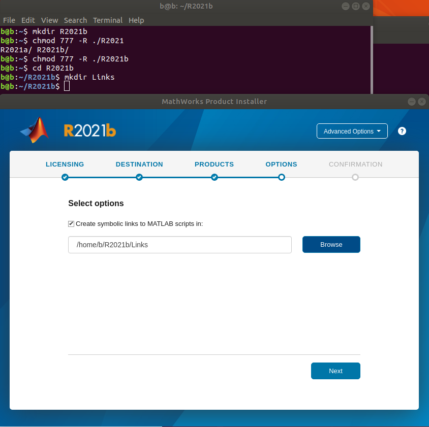Go to the DESTINATION step tab
The width and height of the screenshot is (429, 427).
139,165
